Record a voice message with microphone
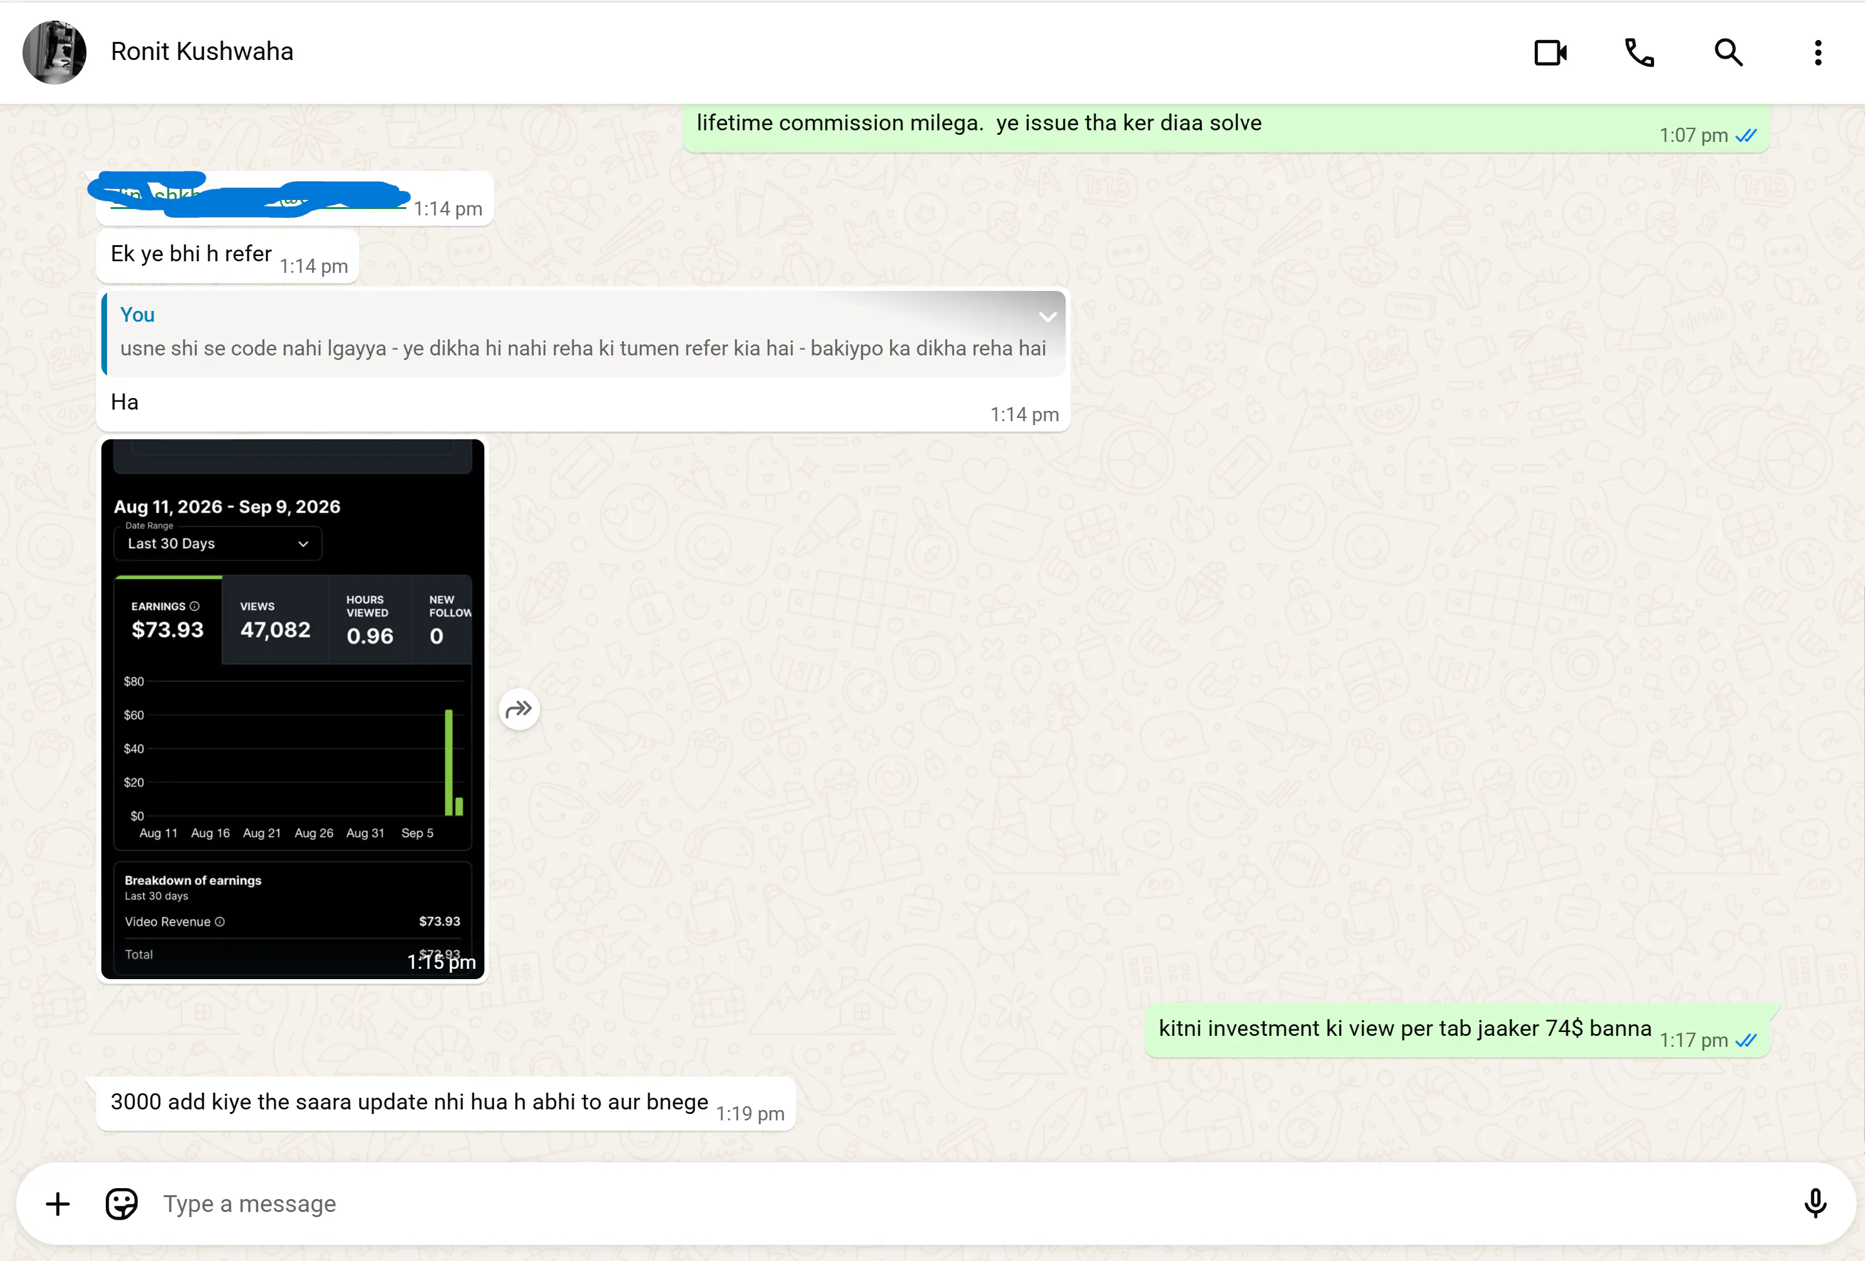1865x1261 pixels. tap(1815, 1203)
